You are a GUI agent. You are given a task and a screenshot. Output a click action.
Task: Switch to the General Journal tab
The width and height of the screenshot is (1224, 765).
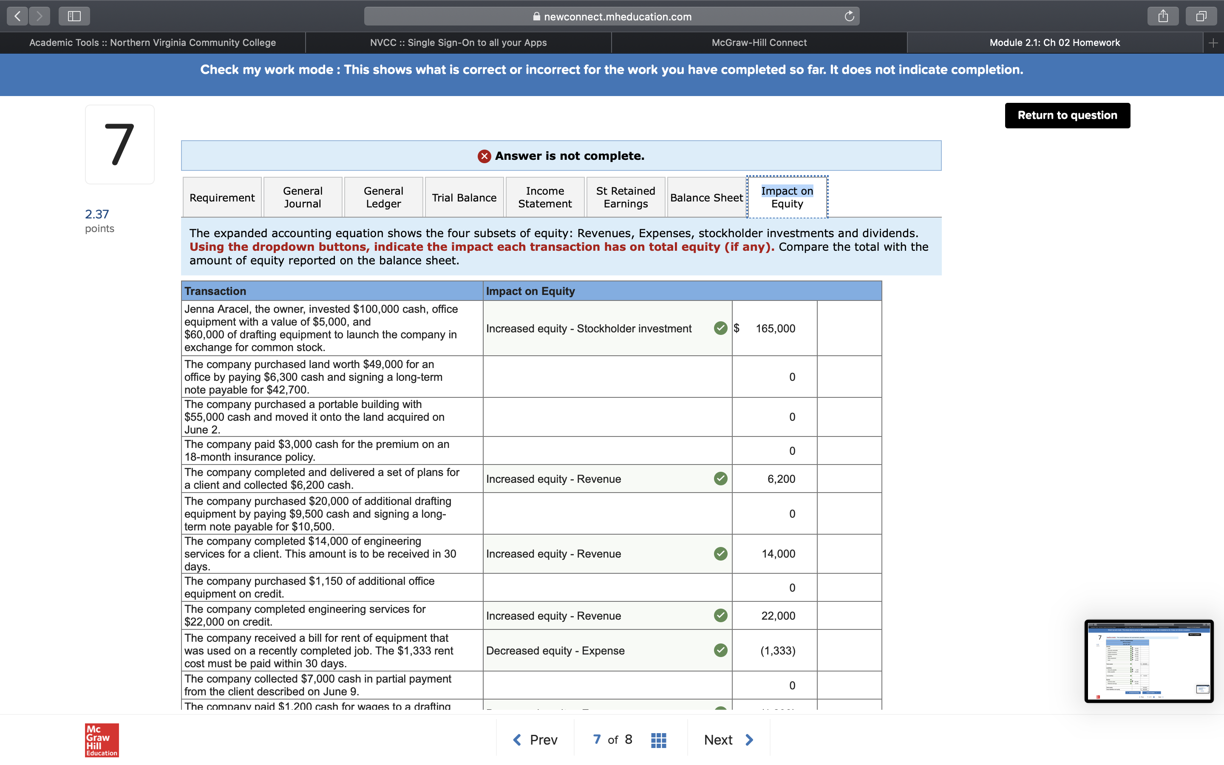tap(303, 197)
